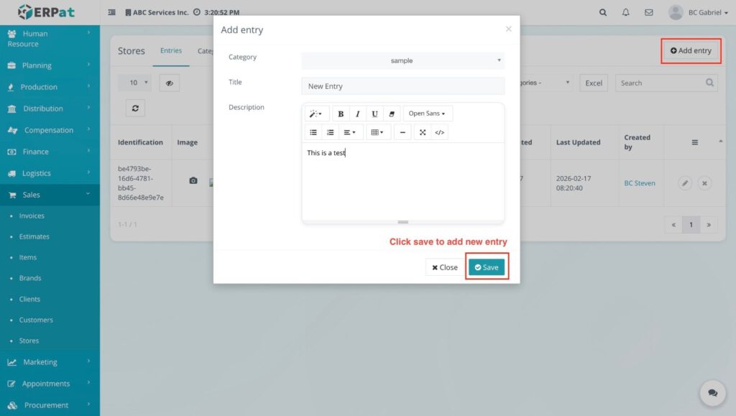Save the new entry
Viewport: 736px width, 416px height.
coord(487,267)
